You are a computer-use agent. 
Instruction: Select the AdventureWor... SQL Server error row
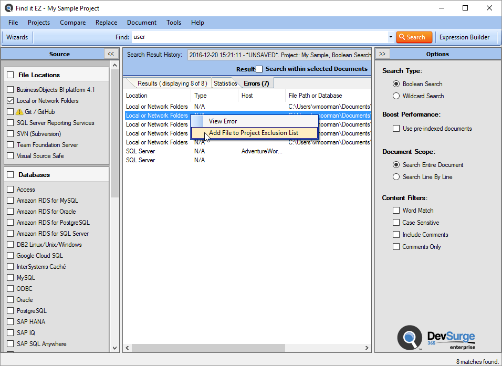pyautogui.click(x=248, y=151)
